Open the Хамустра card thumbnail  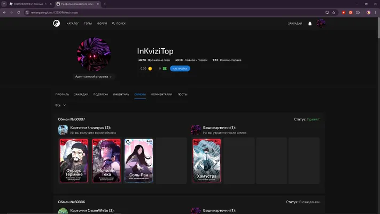[x=207, y=160]
